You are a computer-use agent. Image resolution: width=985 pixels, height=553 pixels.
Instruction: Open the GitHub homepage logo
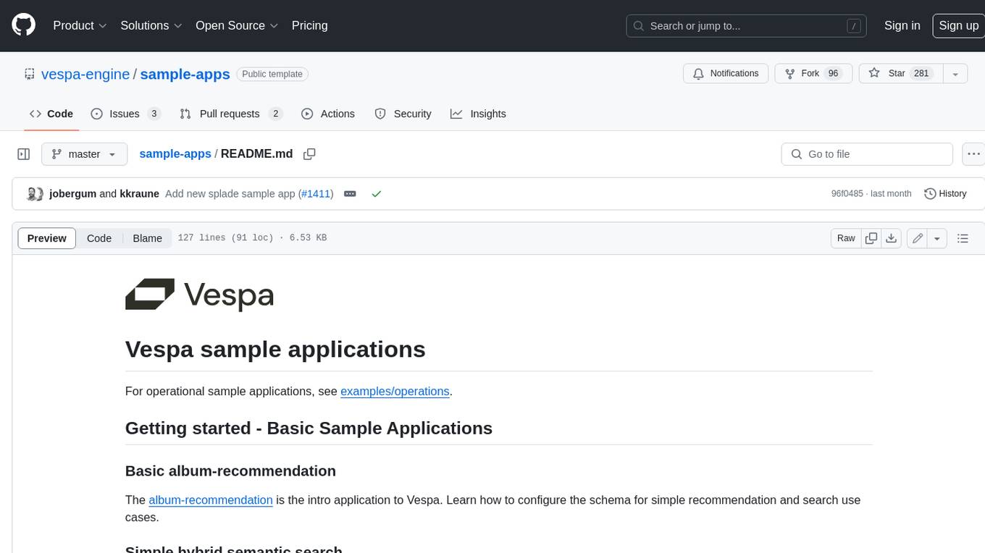point(23,25)
